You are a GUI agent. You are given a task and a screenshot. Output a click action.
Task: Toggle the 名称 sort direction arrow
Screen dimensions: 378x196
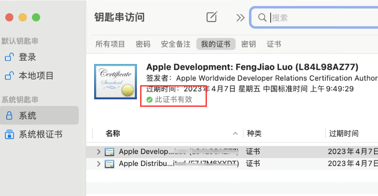(235, 133)
